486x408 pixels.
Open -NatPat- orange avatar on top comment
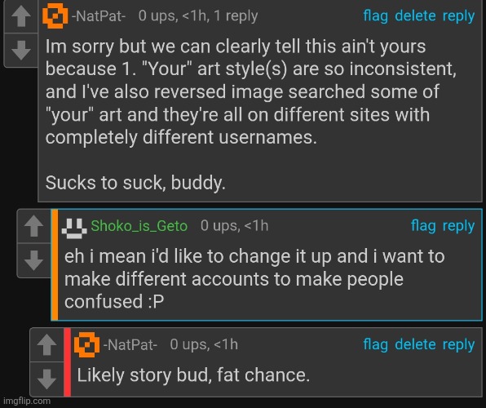[55, 16]
